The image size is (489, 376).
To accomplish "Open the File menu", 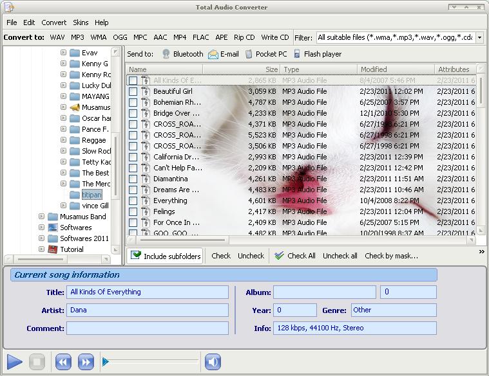I will point(12,22).
